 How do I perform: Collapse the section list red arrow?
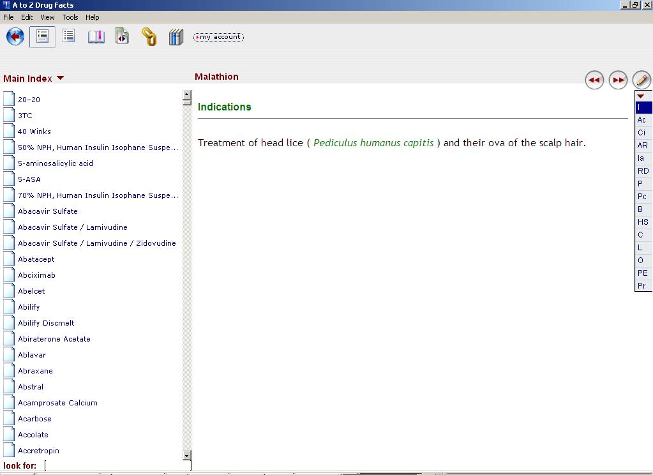[x=640, y=96]
